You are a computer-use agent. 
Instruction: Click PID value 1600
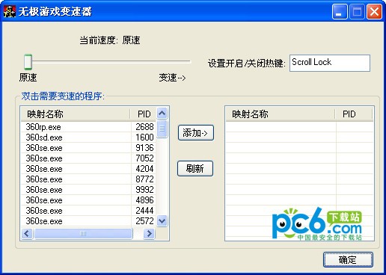point(144,137)
